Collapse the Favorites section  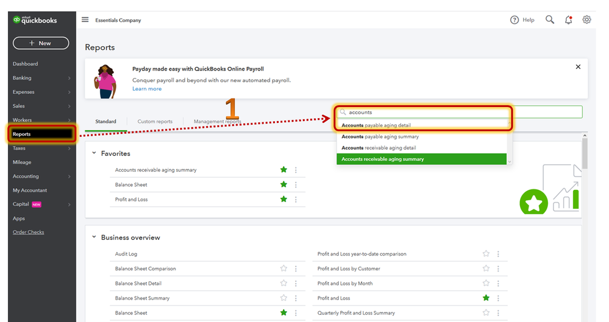[x=94, y=153]
